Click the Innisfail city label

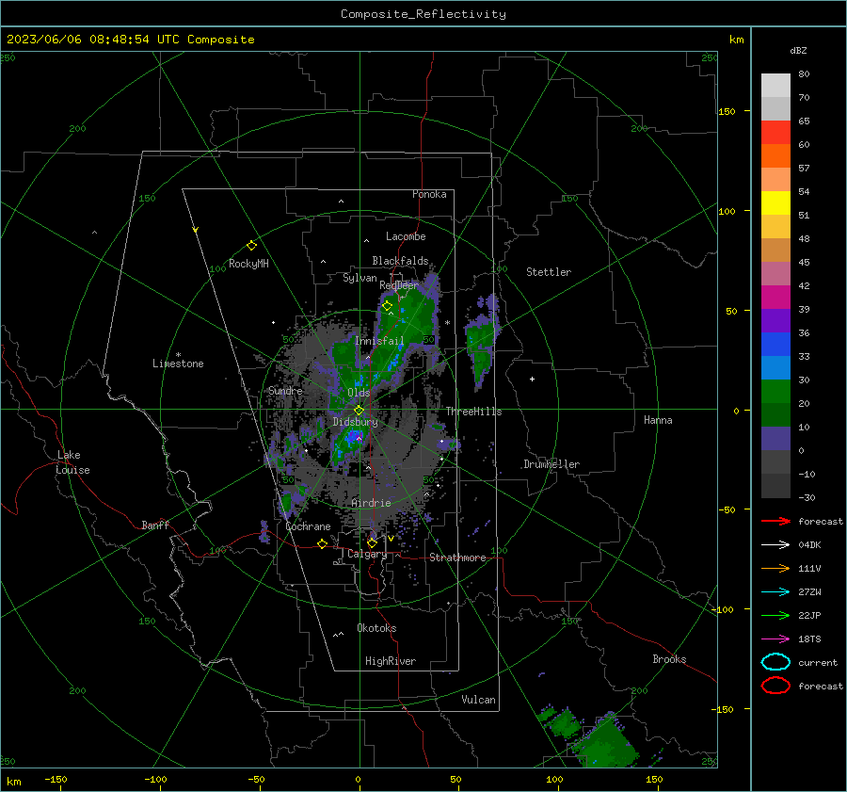(379, 341)
